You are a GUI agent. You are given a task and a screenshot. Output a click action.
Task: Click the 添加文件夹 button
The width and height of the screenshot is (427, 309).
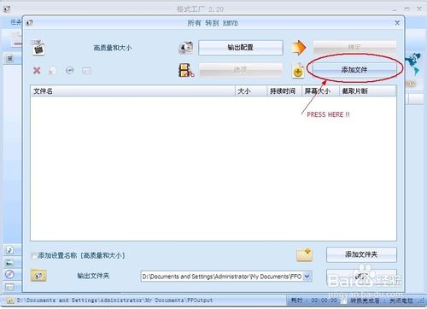click(x=361, y=254)
